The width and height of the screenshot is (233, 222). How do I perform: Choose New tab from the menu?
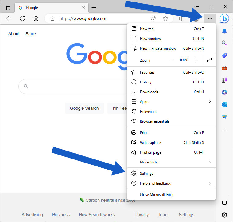(x=172, y=29)
